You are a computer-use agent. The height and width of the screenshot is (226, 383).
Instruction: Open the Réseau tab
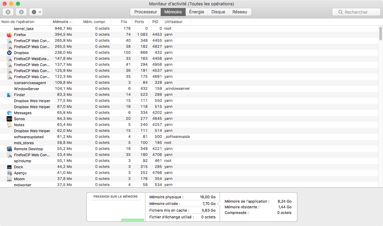tap(240, 12)
